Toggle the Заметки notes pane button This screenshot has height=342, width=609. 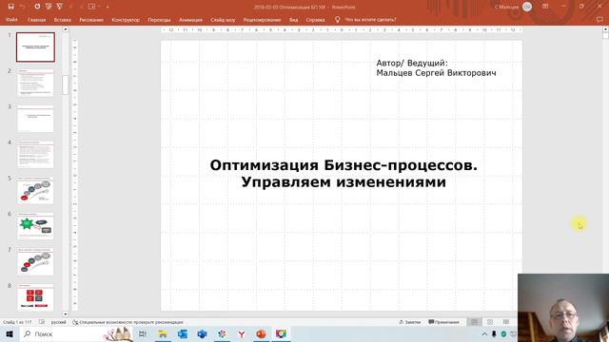(x=410, y=322)
